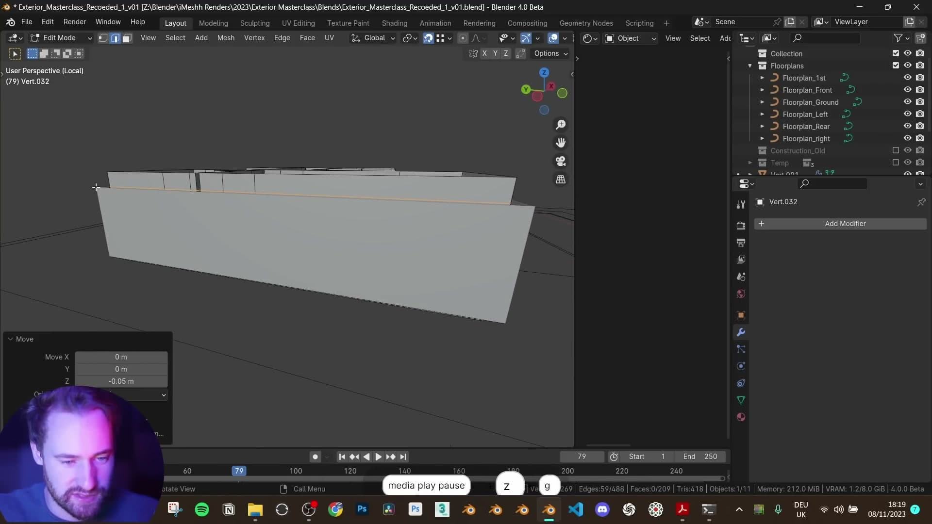Image resolution: width=932 pixels, height=524 pixels.
Task: Jump to the end frame
Action: pyautogui.click(x=403, y=457)
